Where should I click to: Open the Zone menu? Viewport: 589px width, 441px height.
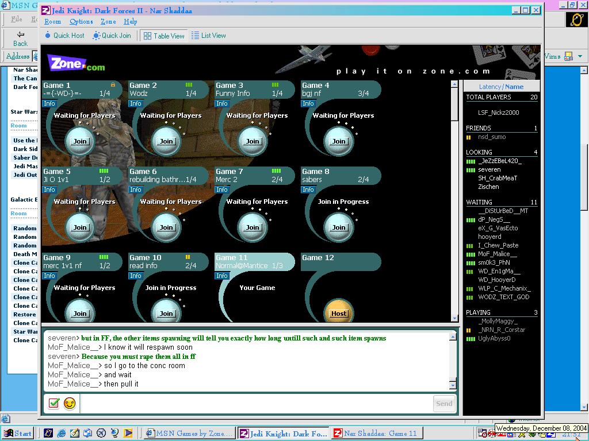(108, 21)
